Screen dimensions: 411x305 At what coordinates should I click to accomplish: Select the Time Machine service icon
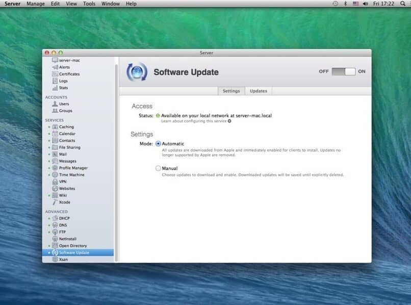(55, 175)
